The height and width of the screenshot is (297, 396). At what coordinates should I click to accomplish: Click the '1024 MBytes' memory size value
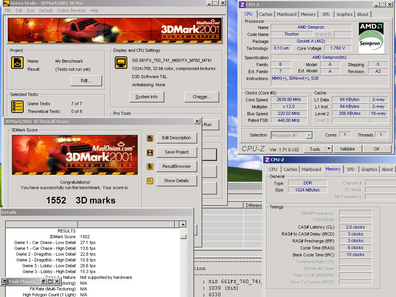point(307,190)
